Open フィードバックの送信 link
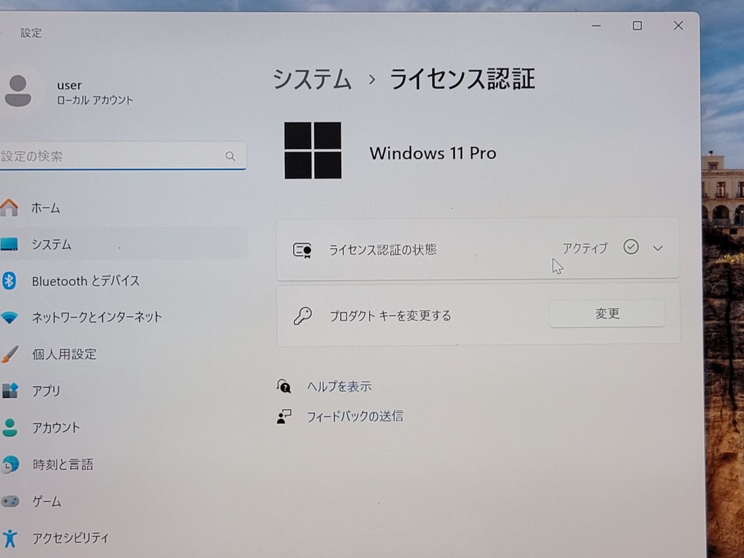The width and height of the screenshot is (744, 558). [355, 416]
